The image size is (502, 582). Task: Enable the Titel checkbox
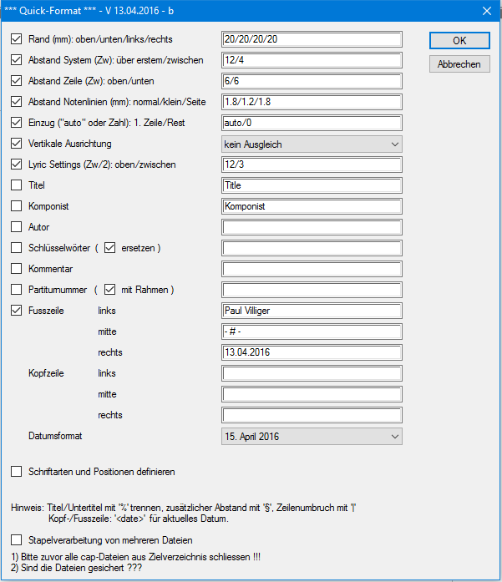17,185
